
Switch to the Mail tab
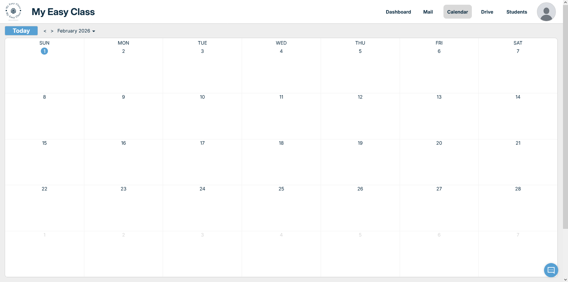click(428, 12)
